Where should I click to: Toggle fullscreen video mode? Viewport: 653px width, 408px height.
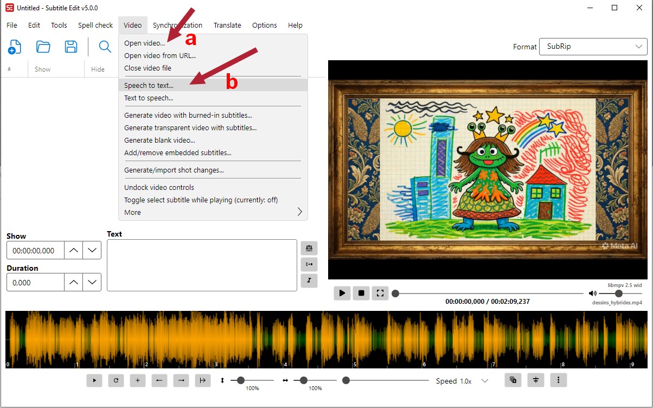[380, 293]
